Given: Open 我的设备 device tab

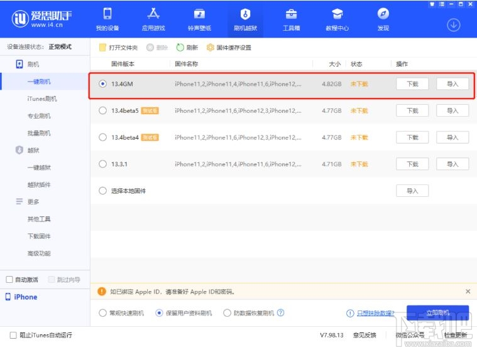Looking at the screenshot, I should (x=107, y=19).
